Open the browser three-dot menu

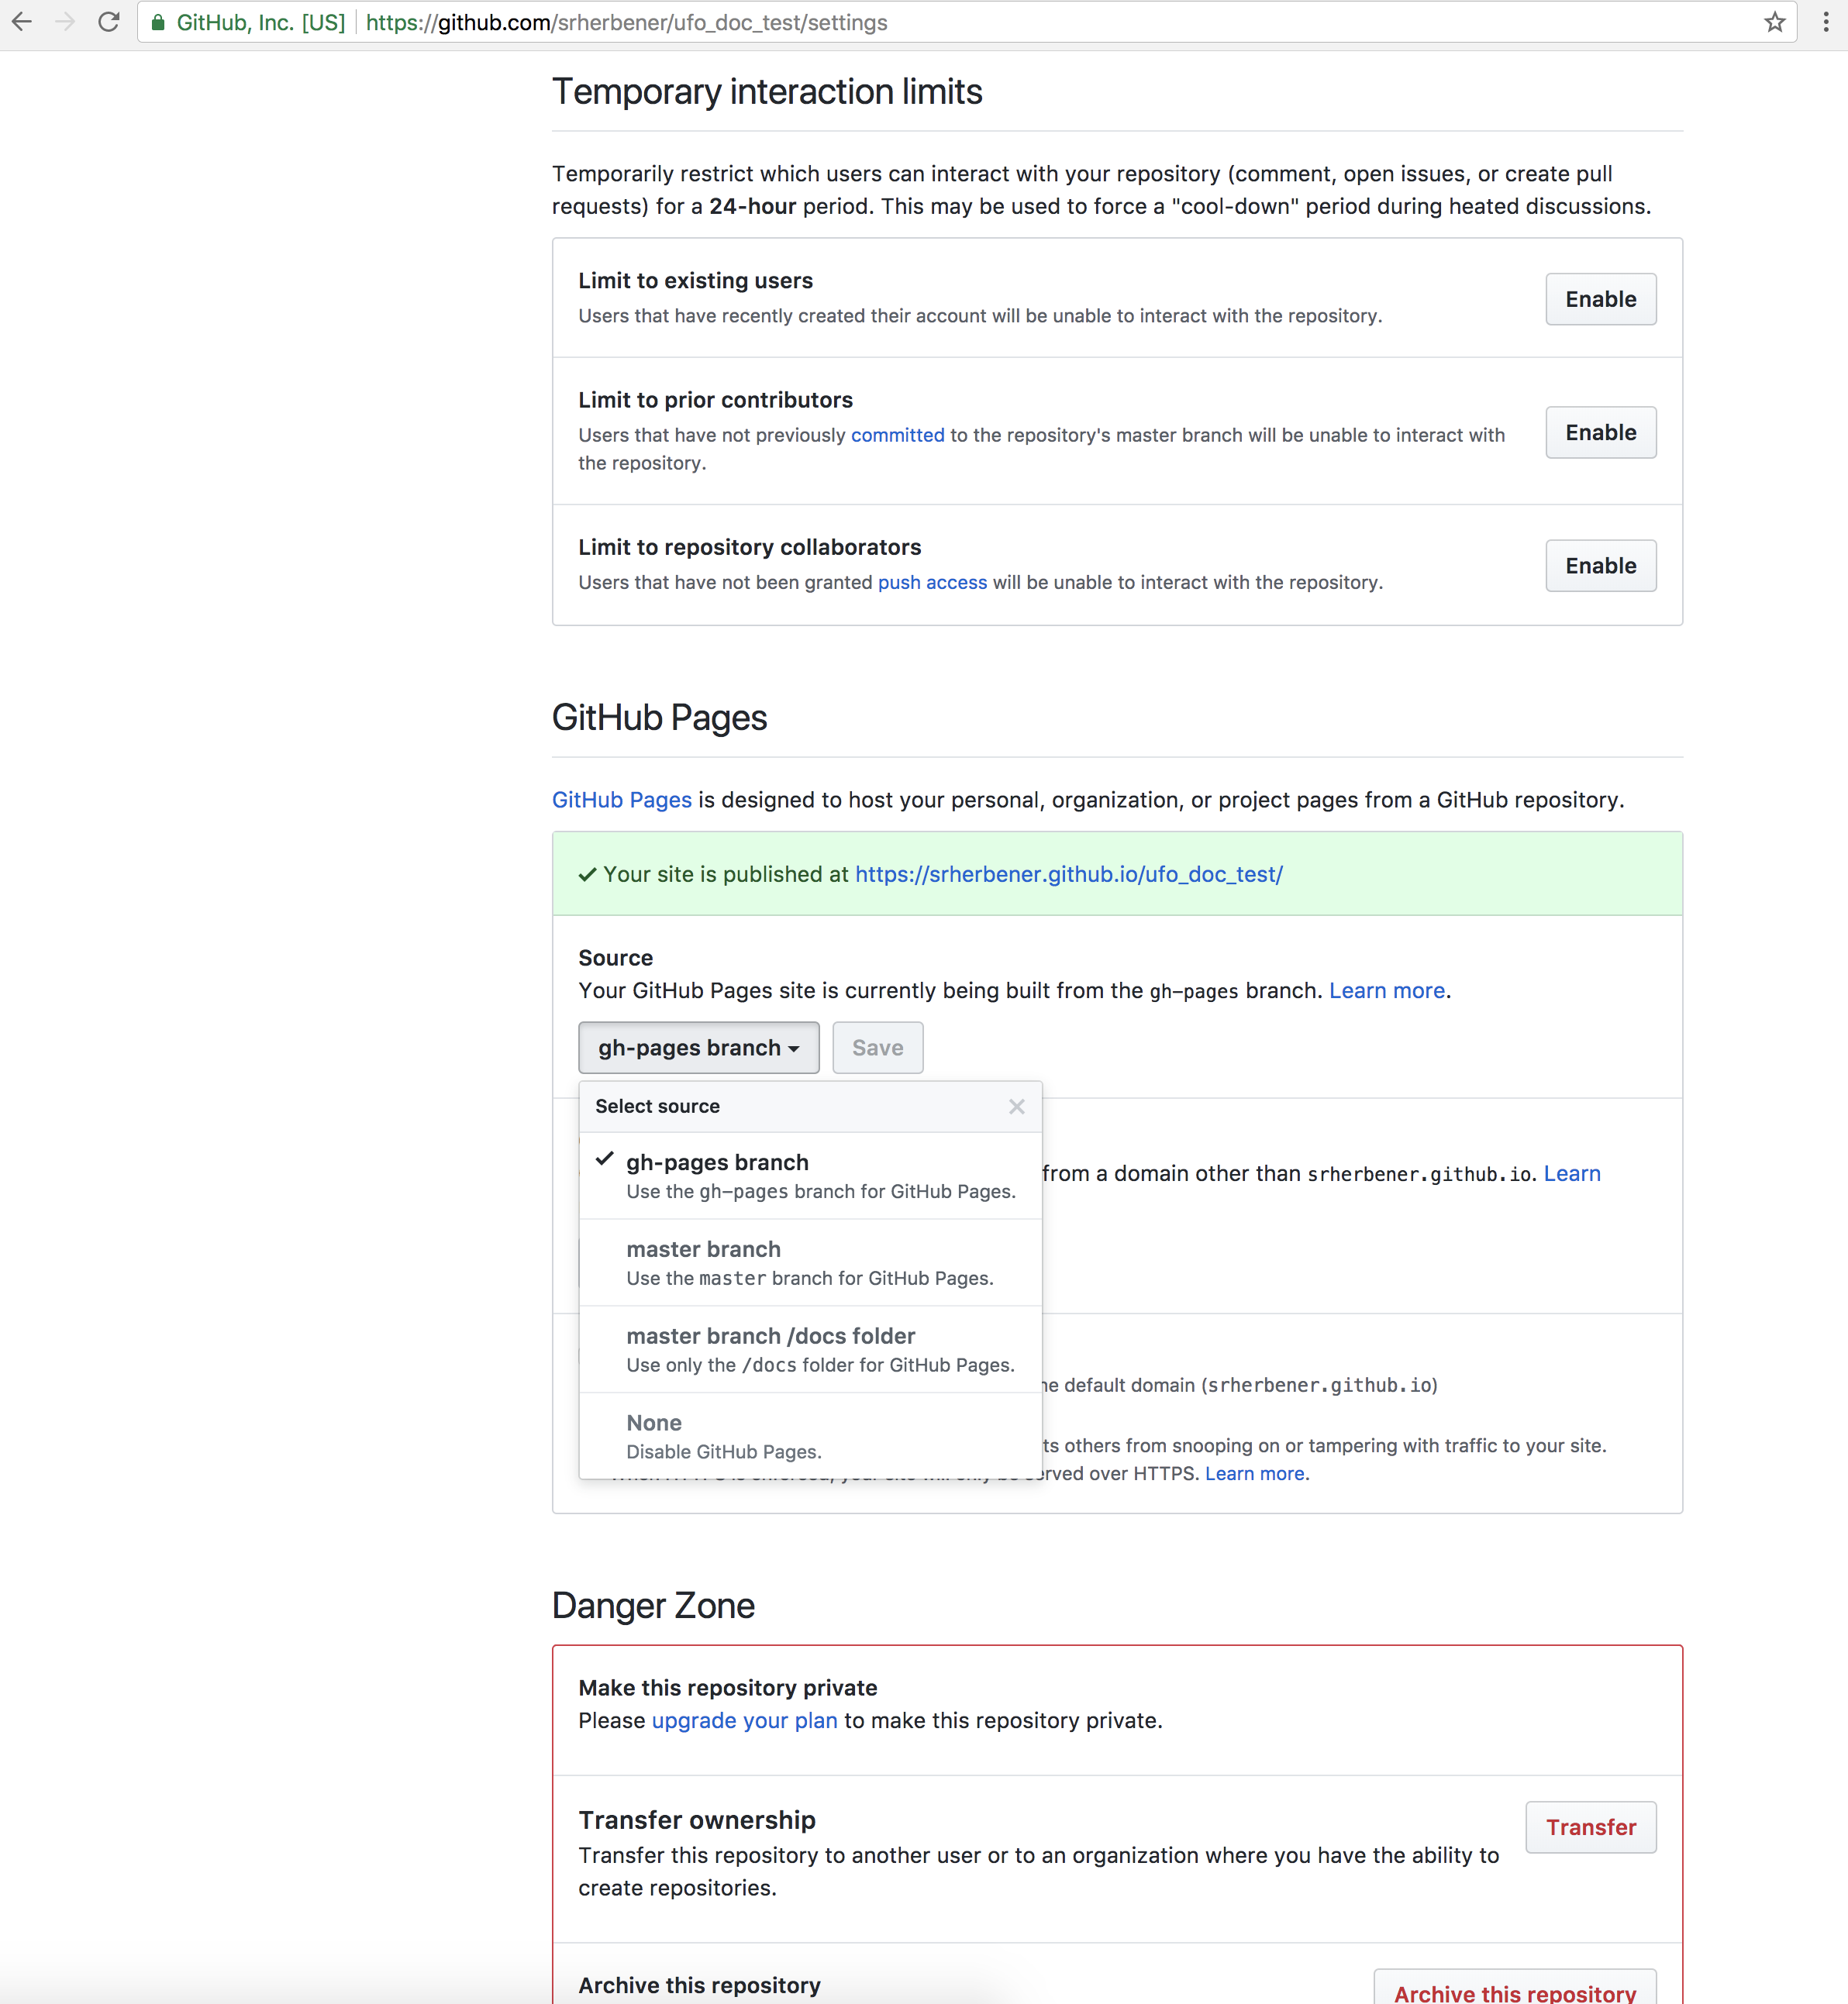point(1826,22)
